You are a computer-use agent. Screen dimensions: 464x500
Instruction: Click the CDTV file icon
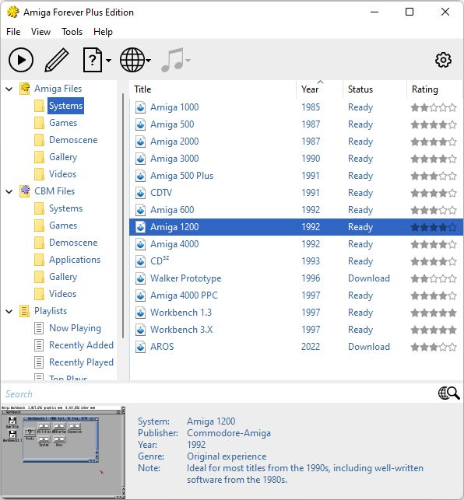click(140, 193)
